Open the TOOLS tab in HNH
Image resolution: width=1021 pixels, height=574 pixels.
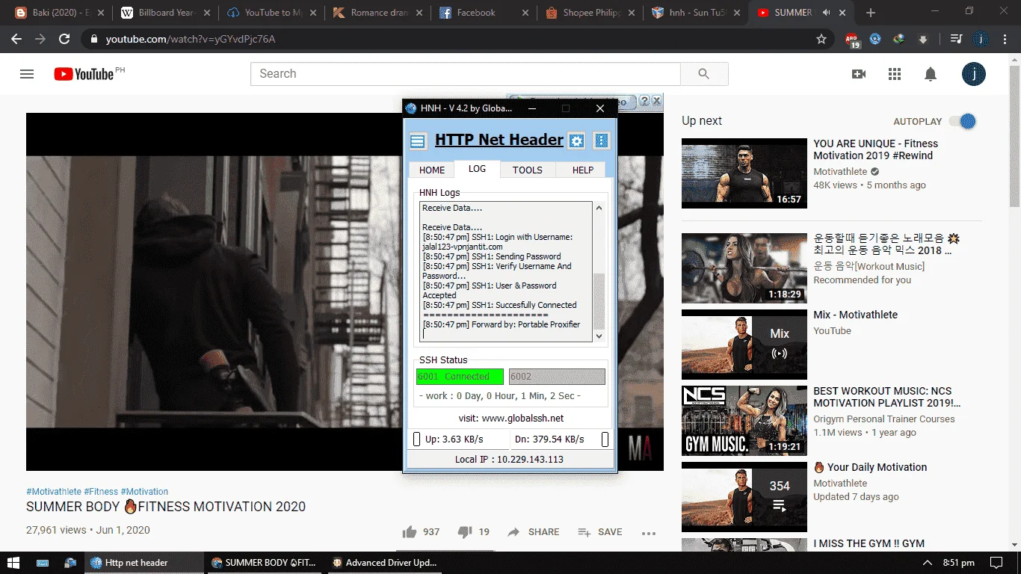[x=527, y=170]
